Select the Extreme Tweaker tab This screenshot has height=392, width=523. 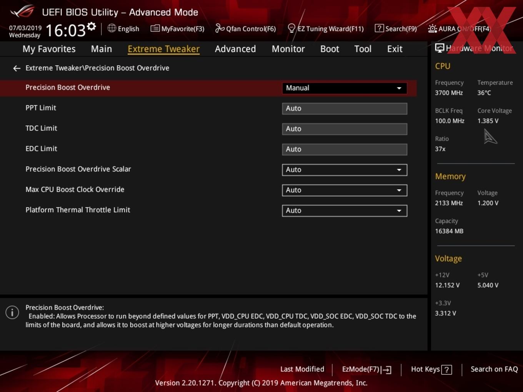coord(163,49)
